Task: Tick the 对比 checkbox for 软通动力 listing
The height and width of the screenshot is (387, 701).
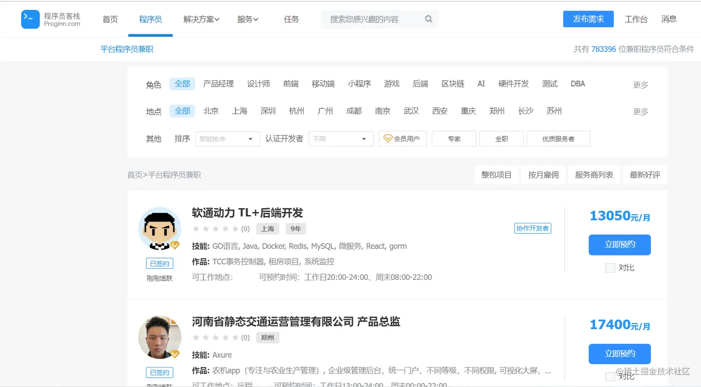Action: point(610,268)
